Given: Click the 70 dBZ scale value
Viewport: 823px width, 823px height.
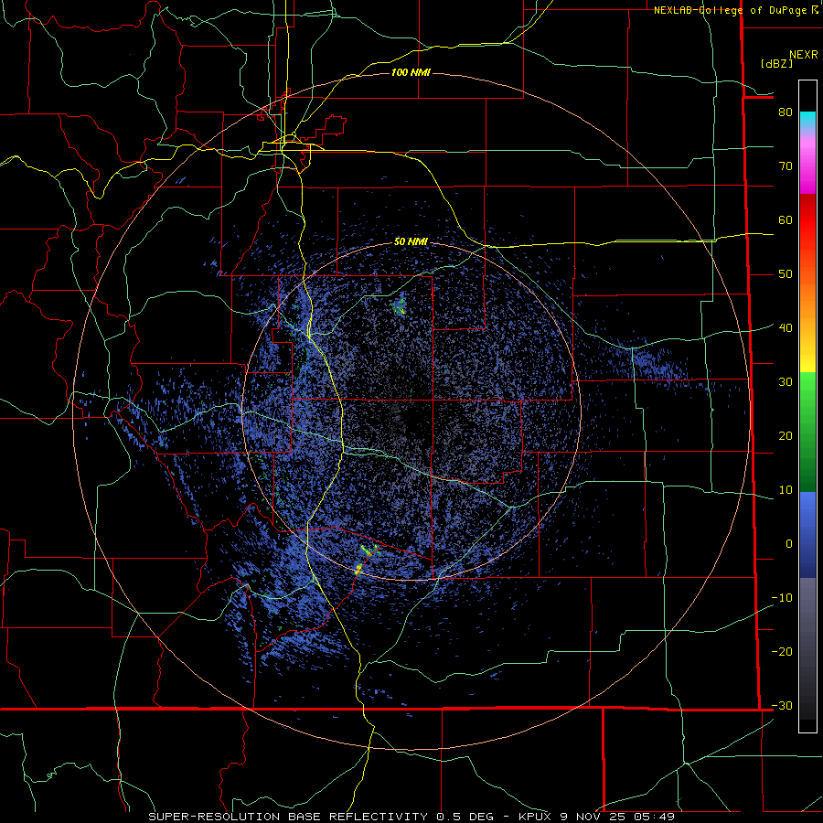Looking at the screenshot, I should (786, 166).
